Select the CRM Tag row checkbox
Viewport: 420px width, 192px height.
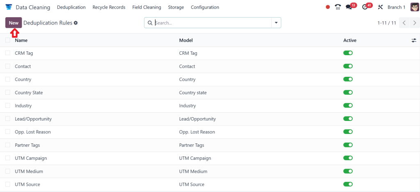click(x=8, y=53)
